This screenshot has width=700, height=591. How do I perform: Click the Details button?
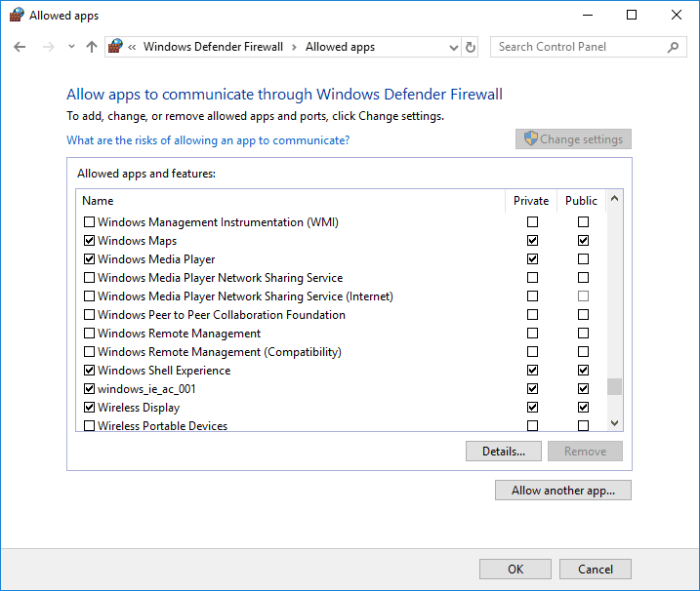pyautogui.click(x=504, y=452)
